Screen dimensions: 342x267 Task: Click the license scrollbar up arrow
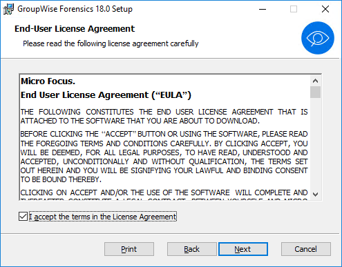(x=315, y=81)
